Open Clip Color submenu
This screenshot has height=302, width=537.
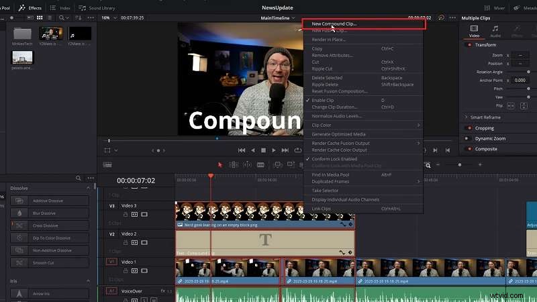363,125
